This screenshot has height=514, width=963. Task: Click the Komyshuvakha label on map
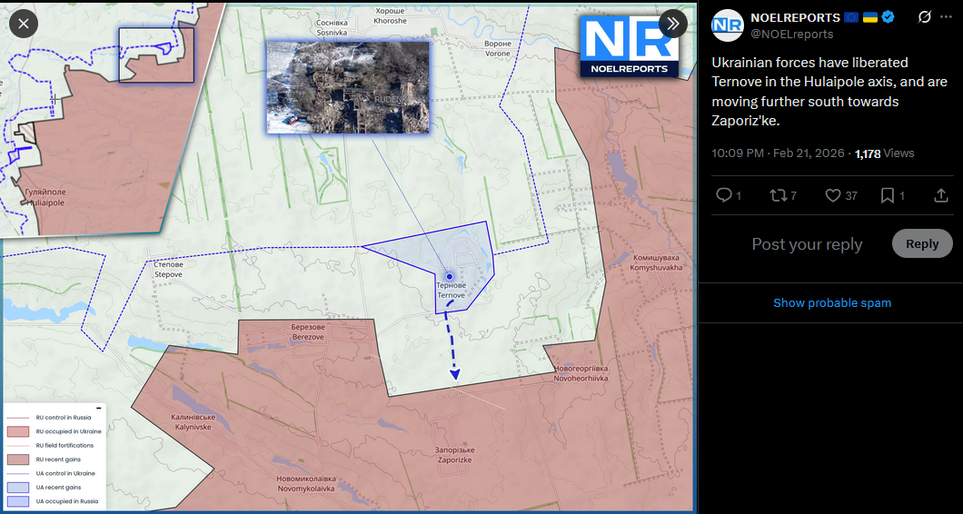pyautogui.click(x=657, y=262)
